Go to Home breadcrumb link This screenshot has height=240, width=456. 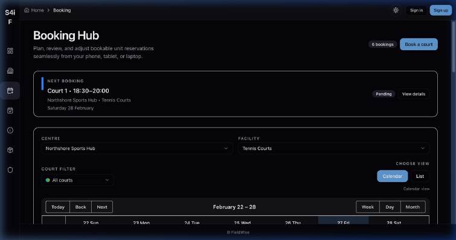click(x=37, y=10)
